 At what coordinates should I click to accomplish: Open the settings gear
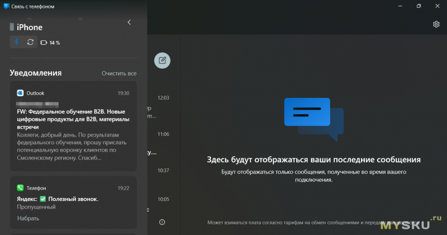[436, 24]
